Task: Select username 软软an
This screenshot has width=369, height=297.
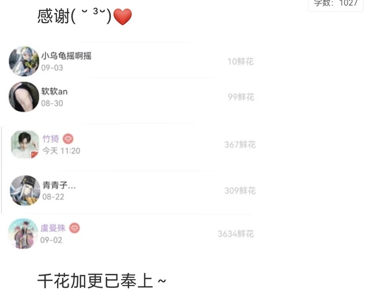Action: click(x=54, y=91)
